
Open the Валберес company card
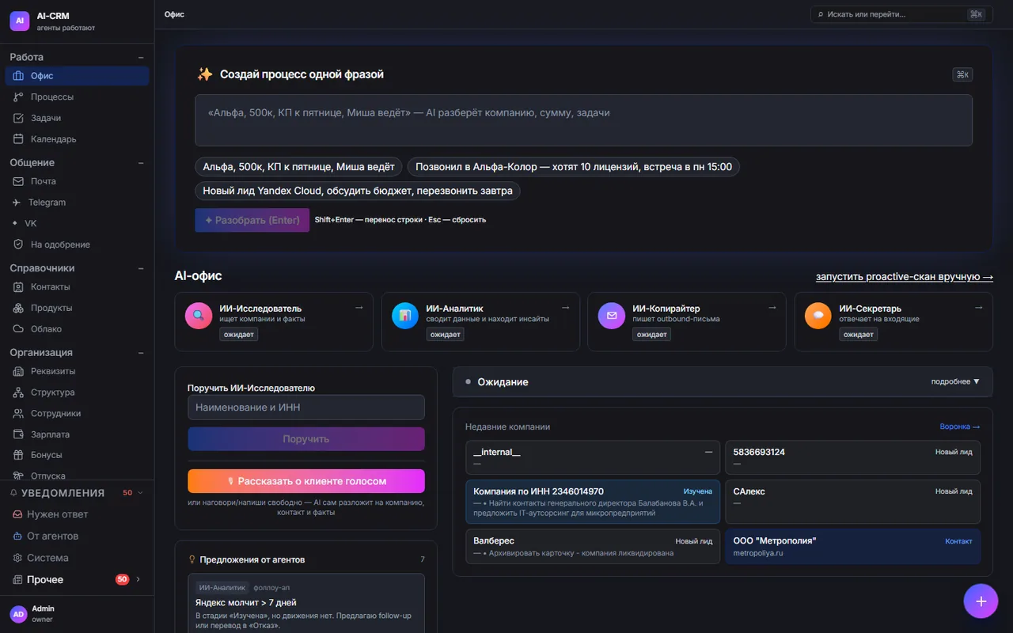click(x=593, y=547)
